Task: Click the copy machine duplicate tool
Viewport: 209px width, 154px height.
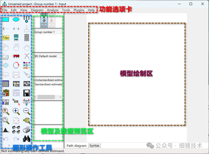Action: tap(5, 56)
